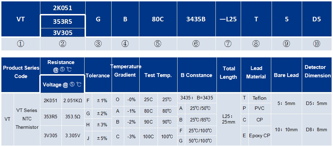Select the 3435B header cell
Viewport: 333px width, 147px height.
pos(196,19)
